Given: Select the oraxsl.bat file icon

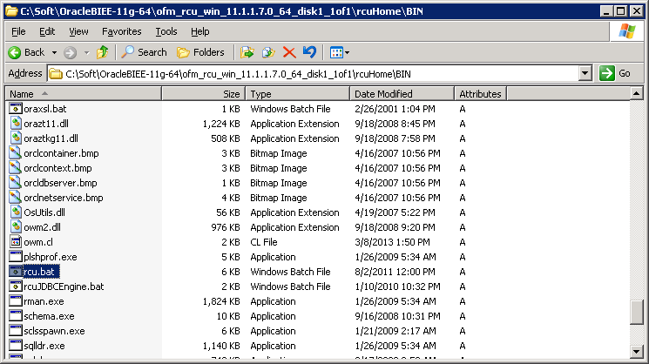Looking at the screenshot, I should coord(16,109).
